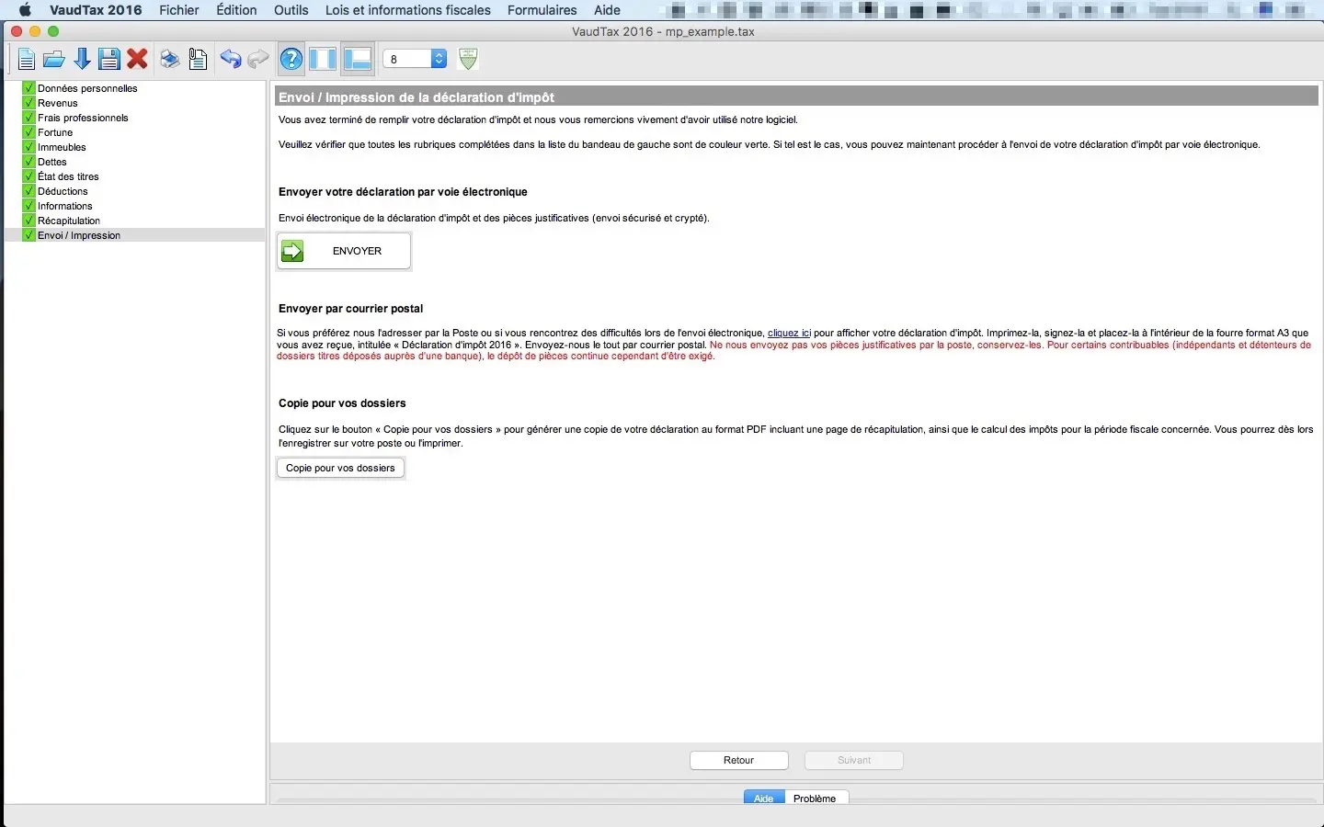
Task: Open the Outils menu
Action: coord(291,10)
